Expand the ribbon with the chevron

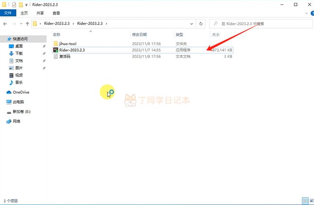[306, 13]
